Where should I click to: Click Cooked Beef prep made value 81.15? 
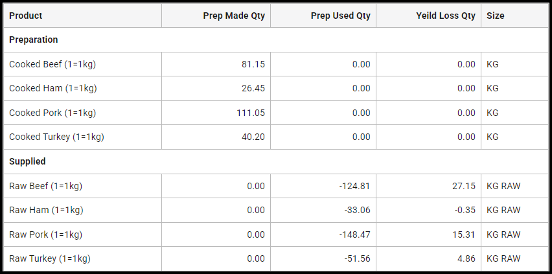(253, 64)
